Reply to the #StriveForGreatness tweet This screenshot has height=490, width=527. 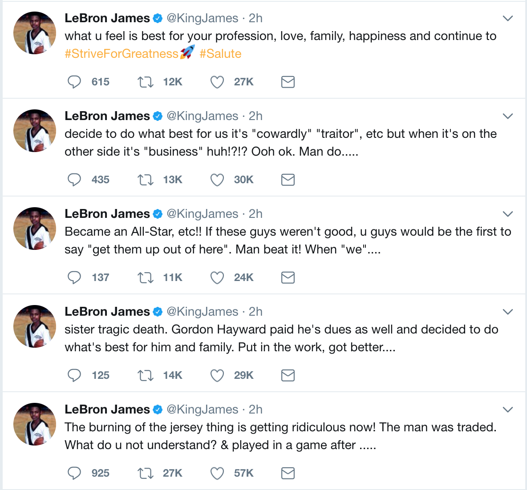coord(74,82)
